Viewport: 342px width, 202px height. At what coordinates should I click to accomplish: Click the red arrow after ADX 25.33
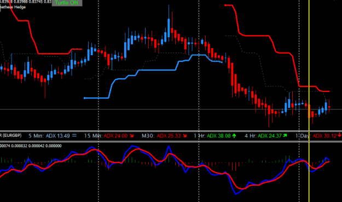[x=185, y=136]
